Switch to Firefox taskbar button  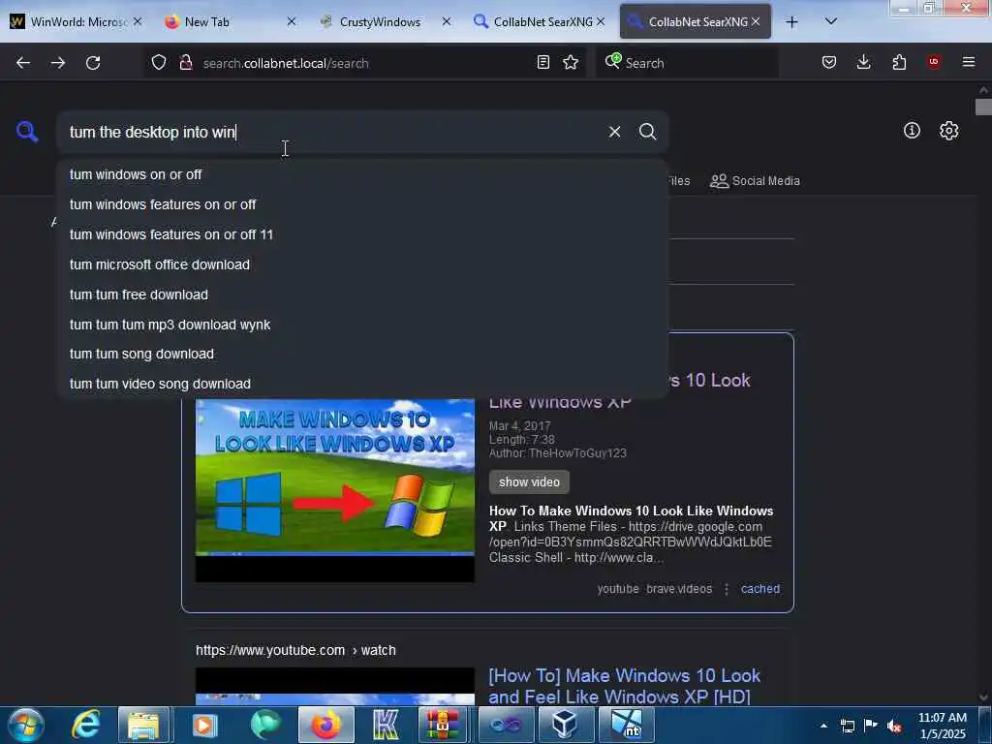point(325,725)
